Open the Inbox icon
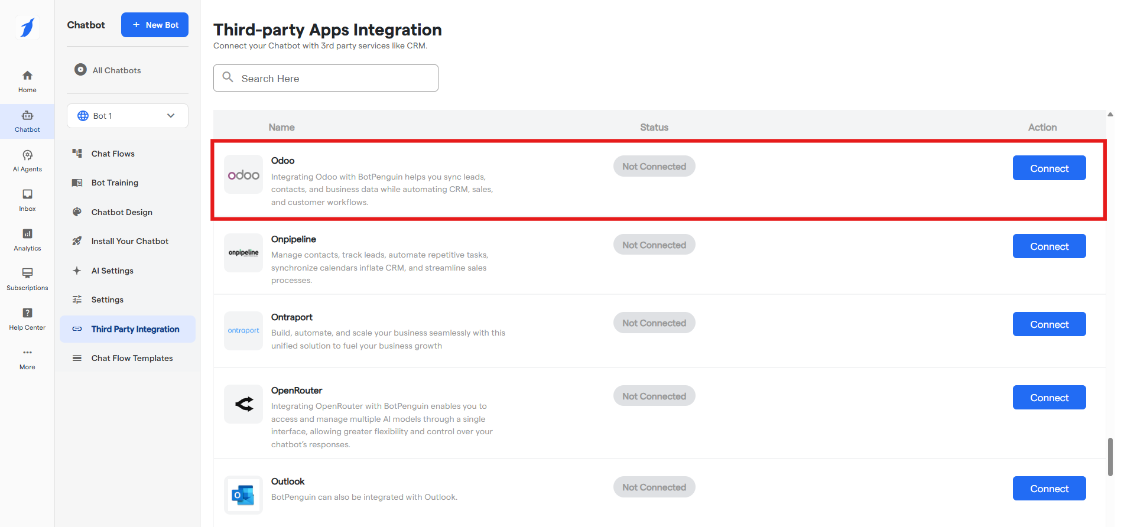Image resolution: width=1124 pixels, height=527 pixels. click(x=27, y=194)
